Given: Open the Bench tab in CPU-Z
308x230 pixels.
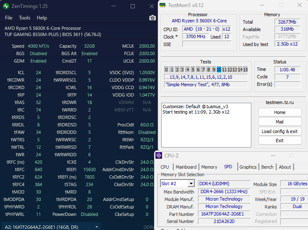Looking at the screenshot, I should coord(267,167).
